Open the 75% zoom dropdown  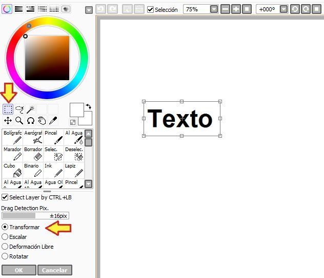[214, 9]
